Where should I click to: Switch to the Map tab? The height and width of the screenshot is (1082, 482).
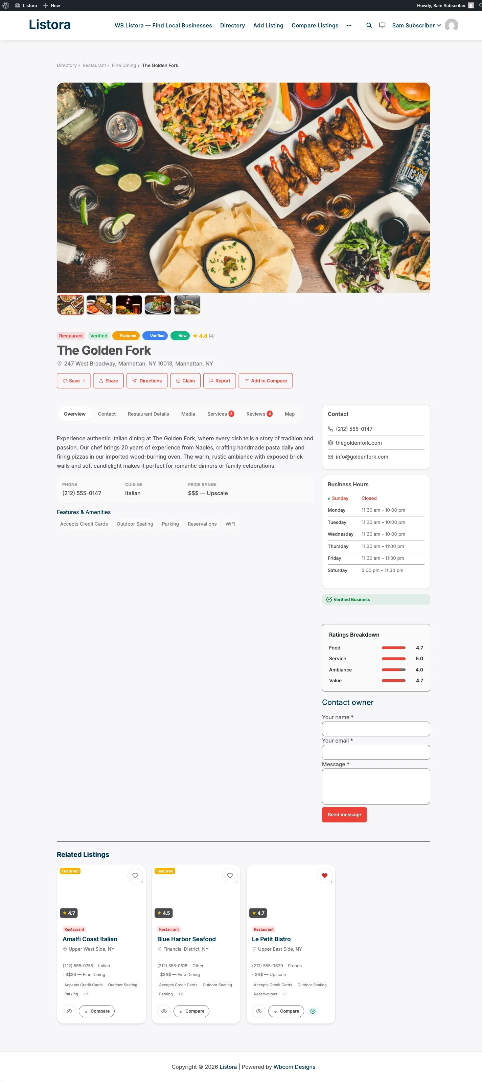pyautogui.click(x=290, y=414)
